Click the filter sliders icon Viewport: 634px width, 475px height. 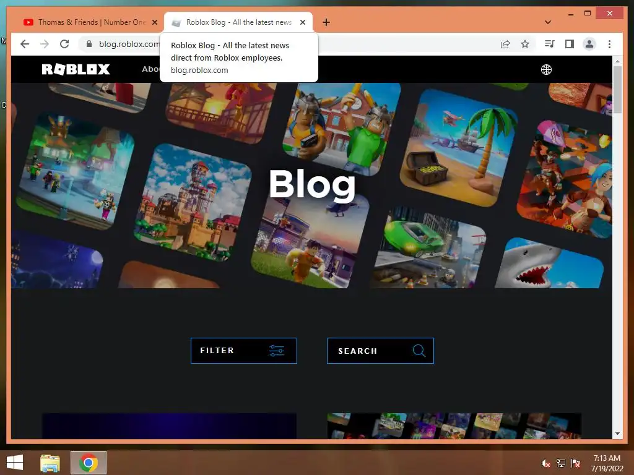pos(277,351)
